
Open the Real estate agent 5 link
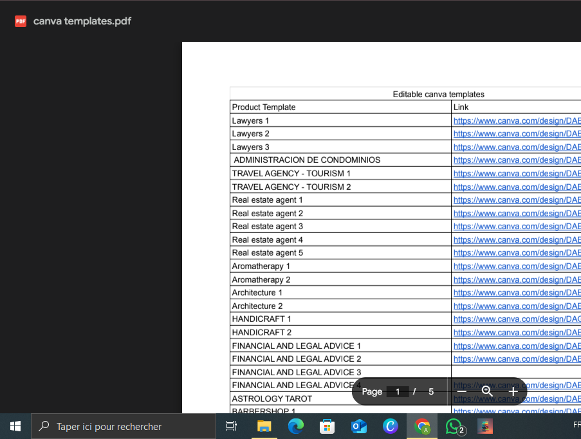point(517,253)
